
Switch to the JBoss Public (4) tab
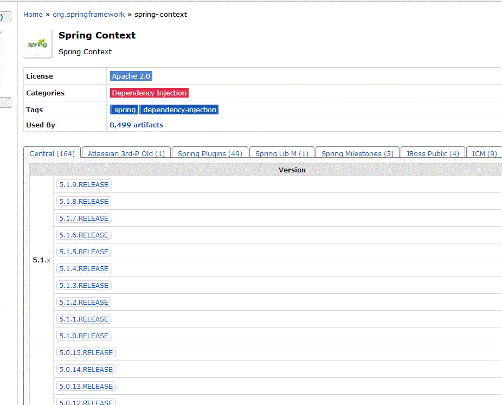pyautogui.click(x=432, y=153)
